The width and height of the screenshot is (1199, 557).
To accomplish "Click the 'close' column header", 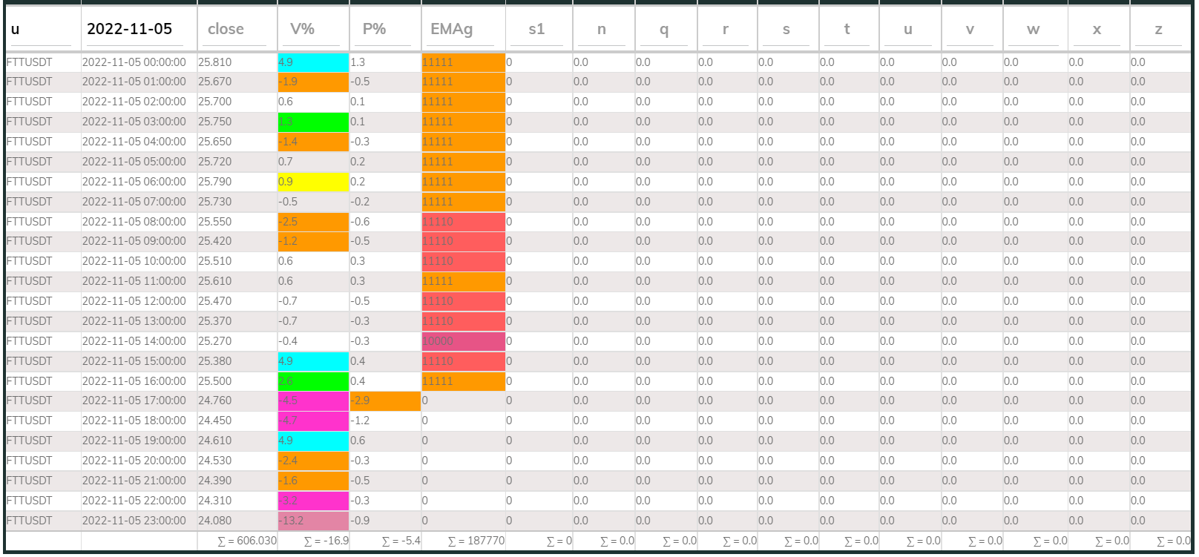I will tap(226, 29).
